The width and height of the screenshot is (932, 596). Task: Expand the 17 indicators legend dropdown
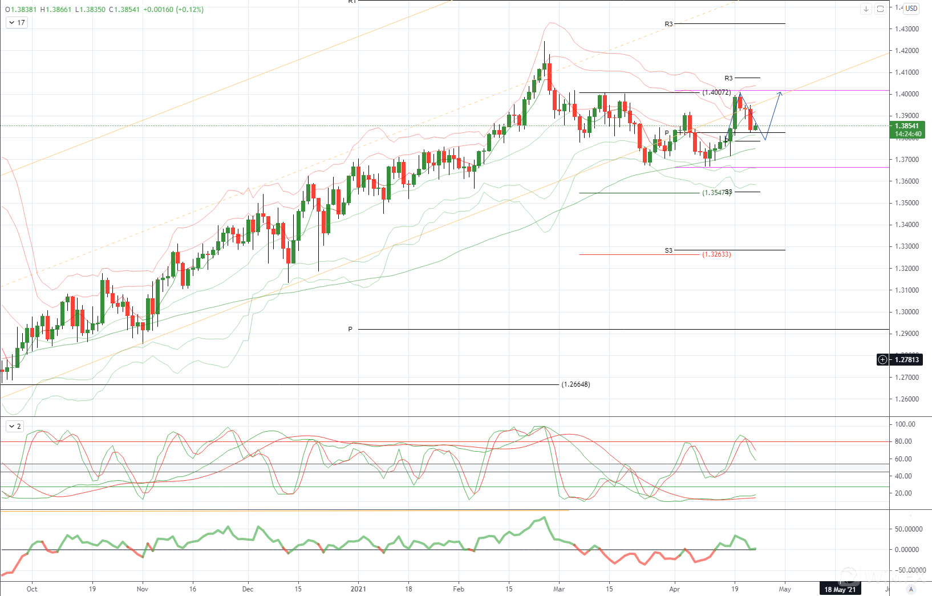point(16,23)
